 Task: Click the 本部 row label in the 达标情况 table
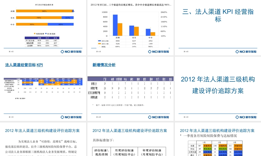pyautogui.click(x=192, y=146)
